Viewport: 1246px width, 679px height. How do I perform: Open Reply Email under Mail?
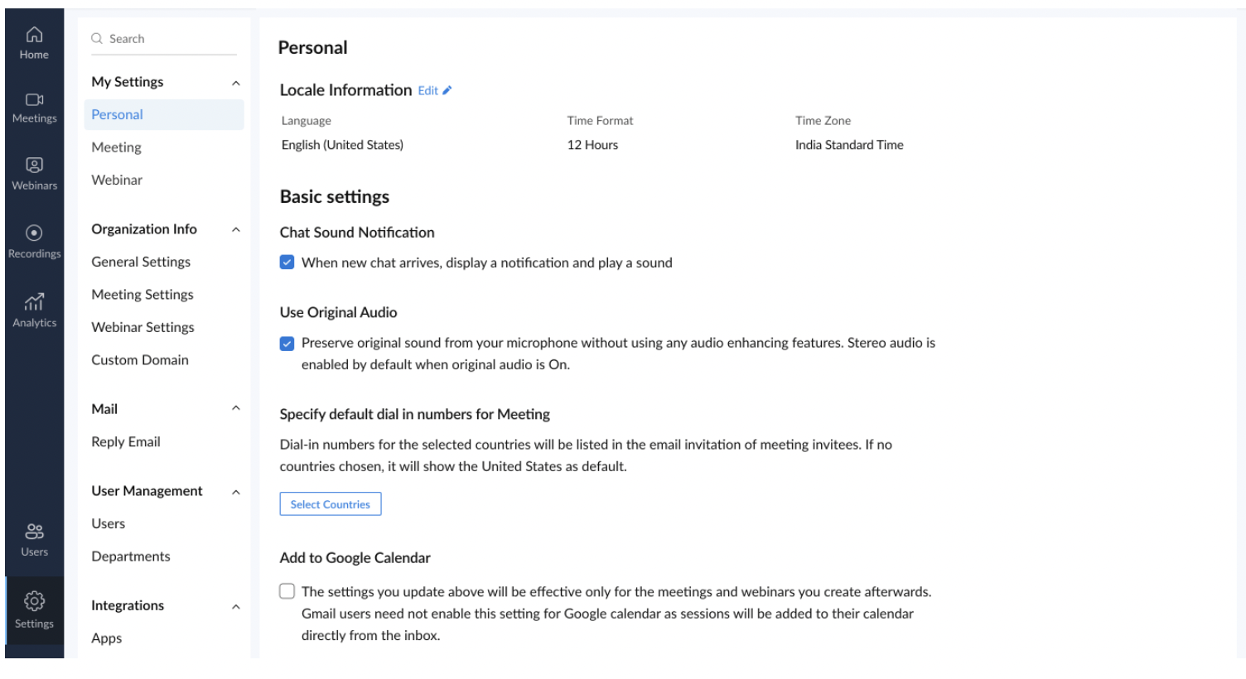(x=126, y=442)
